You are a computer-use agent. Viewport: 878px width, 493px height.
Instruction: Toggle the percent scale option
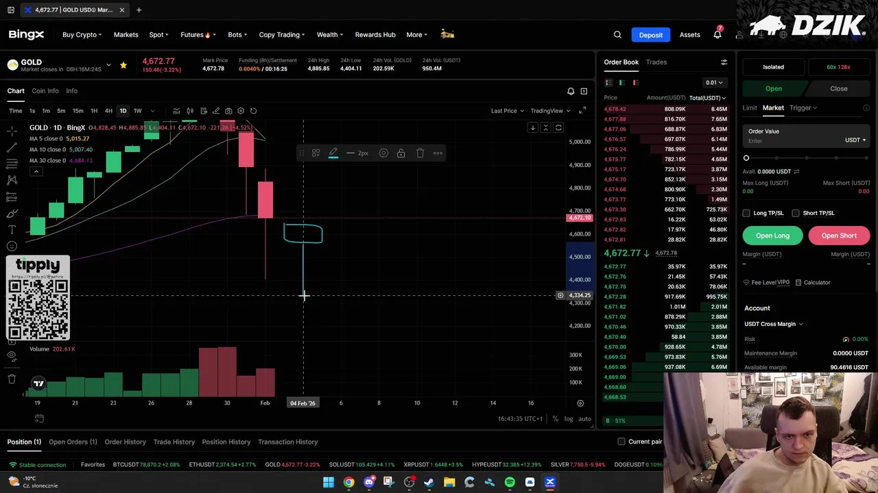pyautogui.click(x=556, y=419)
